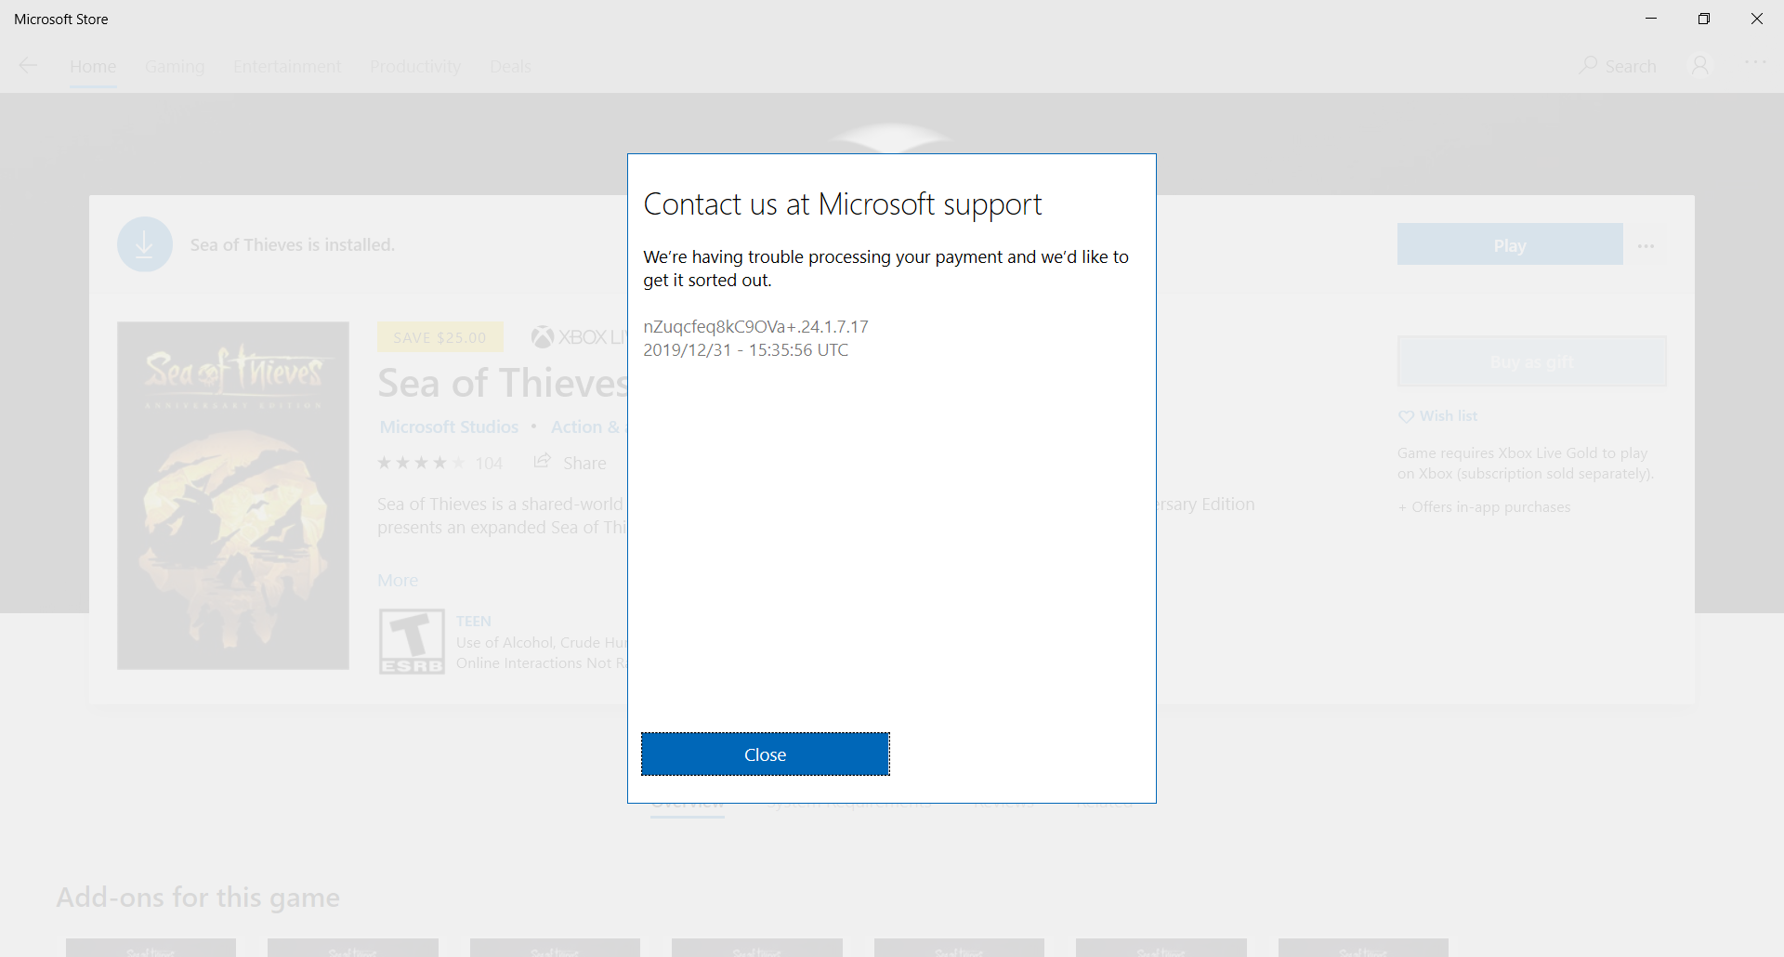The width and height of the screenshot is (1784, 957).
Task: Open the star ratings with 104 reviews
Action: pyautogui.click(x=439, y=463)
